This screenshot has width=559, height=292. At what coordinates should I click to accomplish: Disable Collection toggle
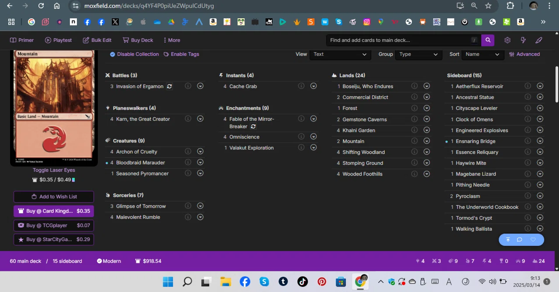pyautogui.click(x=134, y=54)
